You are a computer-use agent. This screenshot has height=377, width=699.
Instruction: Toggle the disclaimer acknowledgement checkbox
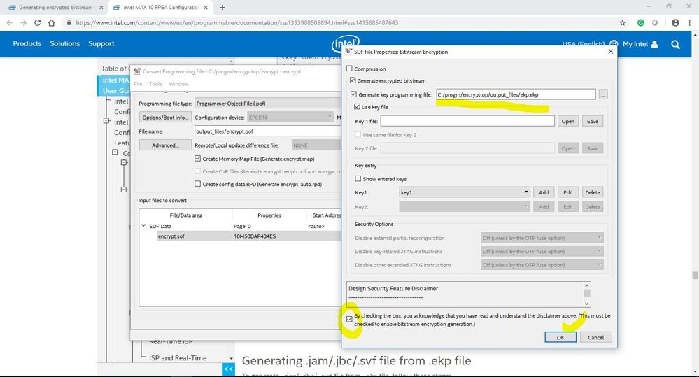coord(349,319)
